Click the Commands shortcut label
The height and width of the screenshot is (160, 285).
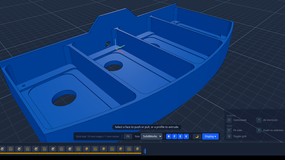click(240, 120)
